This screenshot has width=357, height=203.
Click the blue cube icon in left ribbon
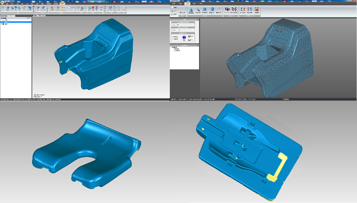[29, 8]
